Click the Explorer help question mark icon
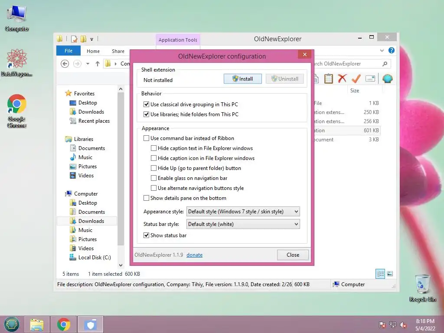The height and width of the screenshot is (333, 444). 392,50
